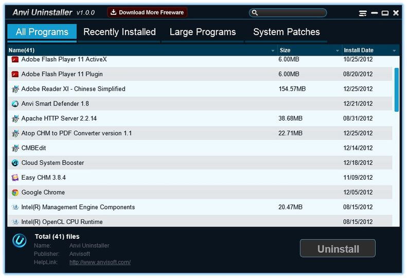
Task: Click the search input field
Action: (x=291, y=13)
